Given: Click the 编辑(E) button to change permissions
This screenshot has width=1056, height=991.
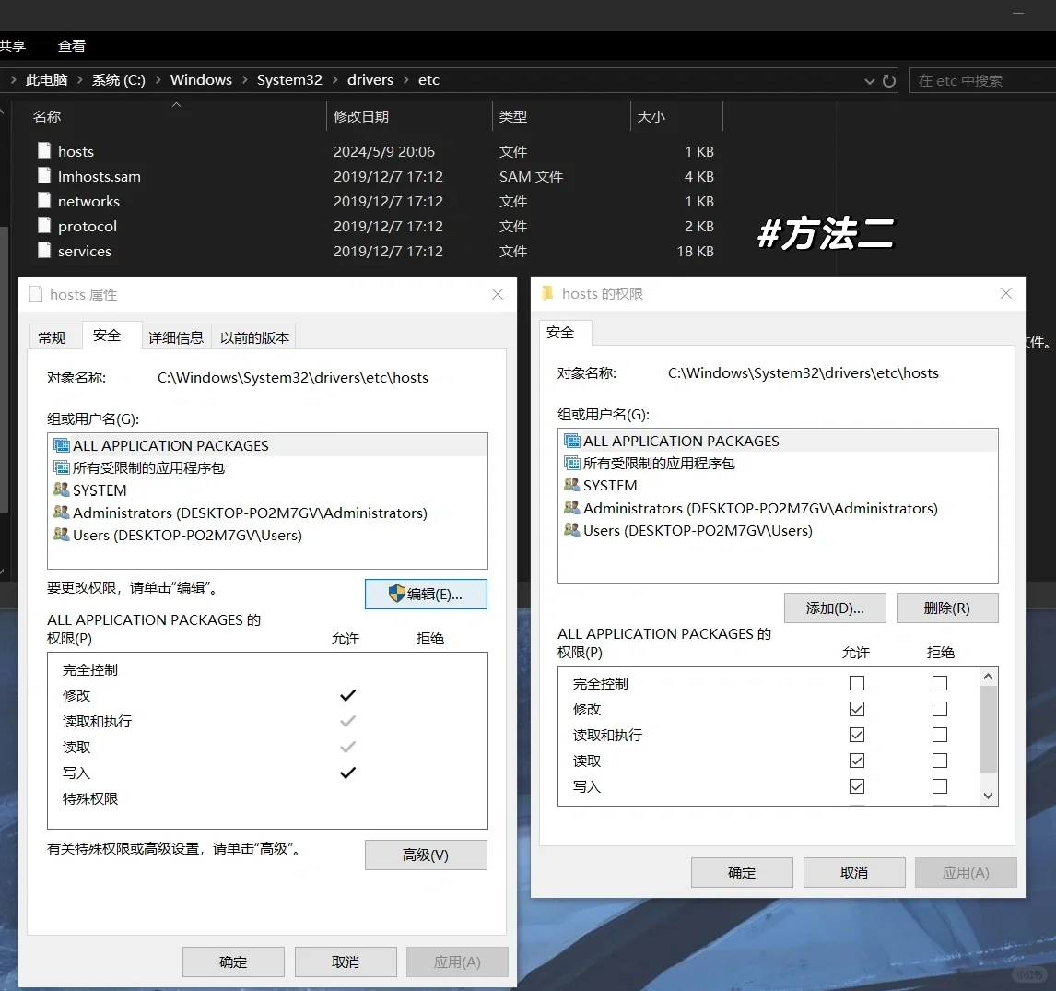Looking at the screenshot, I should click(x=426, y=594).
